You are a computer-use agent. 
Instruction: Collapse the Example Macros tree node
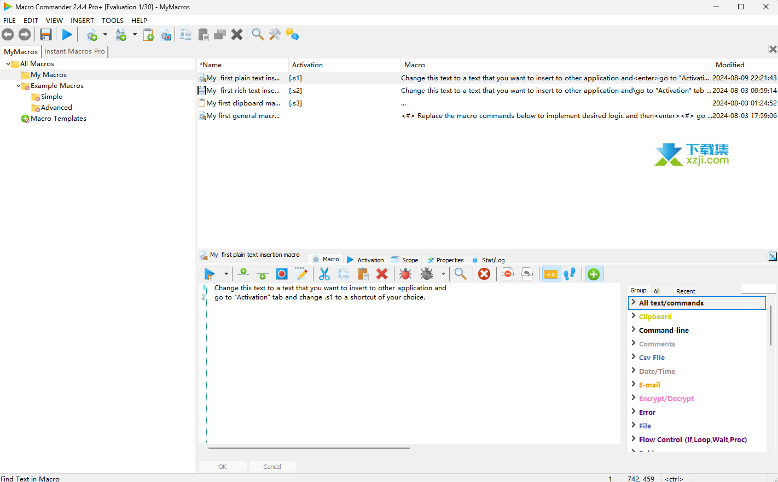pyautogui.click(x=19, y=86)
